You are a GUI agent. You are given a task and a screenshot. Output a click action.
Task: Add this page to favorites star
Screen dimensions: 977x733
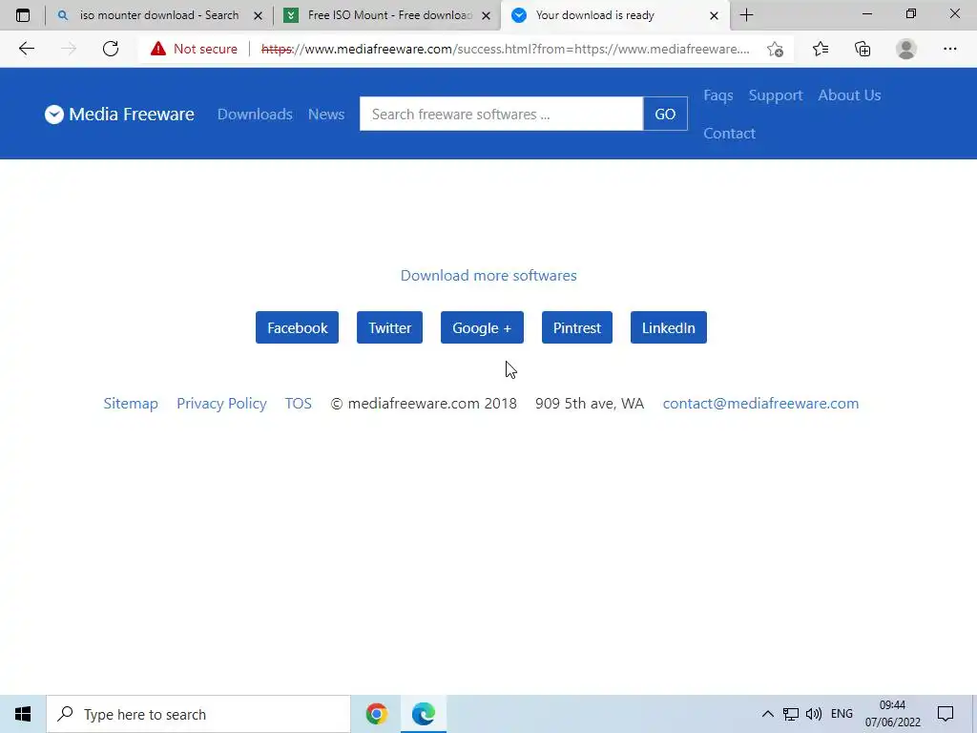775,49
